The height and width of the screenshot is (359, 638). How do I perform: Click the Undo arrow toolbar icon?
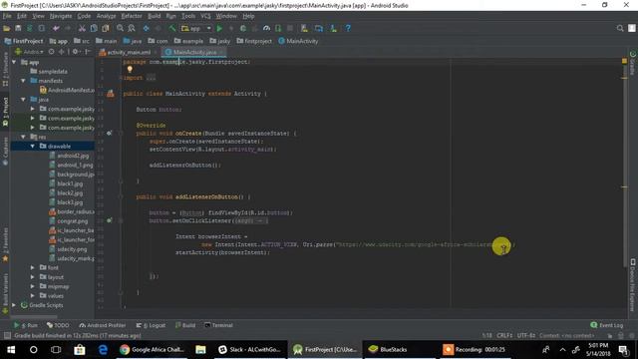coord(56,29)
